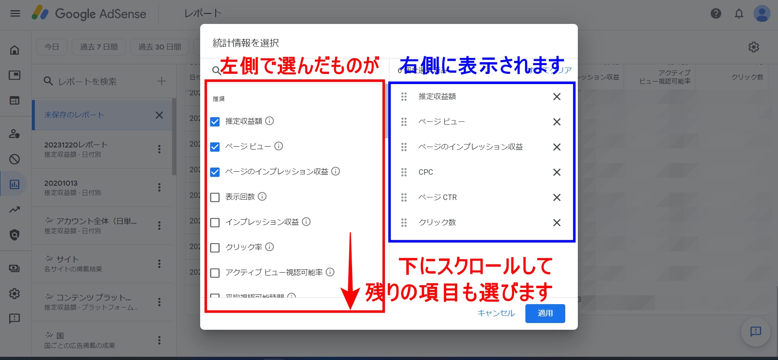Check the クリック率 checkbox
Image resolution: width=778 pixels, height=360 pixels.
click(215, 248)
